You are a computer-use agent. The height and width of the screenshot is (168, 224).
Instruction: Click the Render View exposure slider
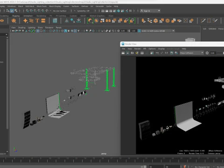220,53
